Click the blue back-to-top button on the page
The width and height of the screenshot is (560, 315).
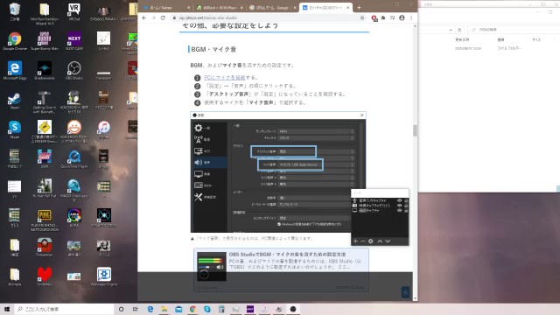pyautogui.click(x=405, y=292)
